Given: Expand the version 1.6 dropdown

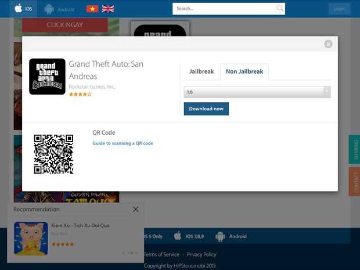Looking at the screenshot, I should tap(257, 92).
